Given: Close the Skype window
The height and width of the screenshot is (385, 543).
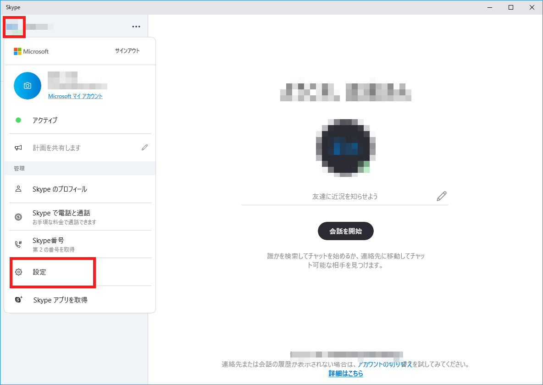Looking at the screenshot, I should pos(532,7).
